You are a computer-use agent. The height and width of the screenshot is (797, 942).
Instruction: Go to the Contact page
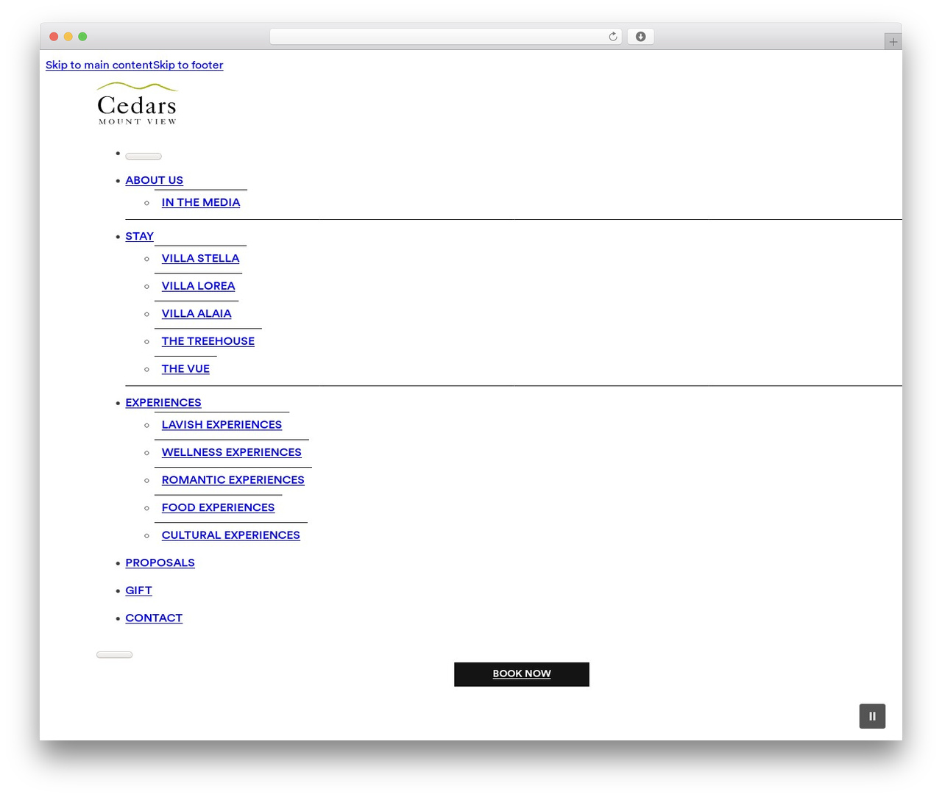point(154,618)
